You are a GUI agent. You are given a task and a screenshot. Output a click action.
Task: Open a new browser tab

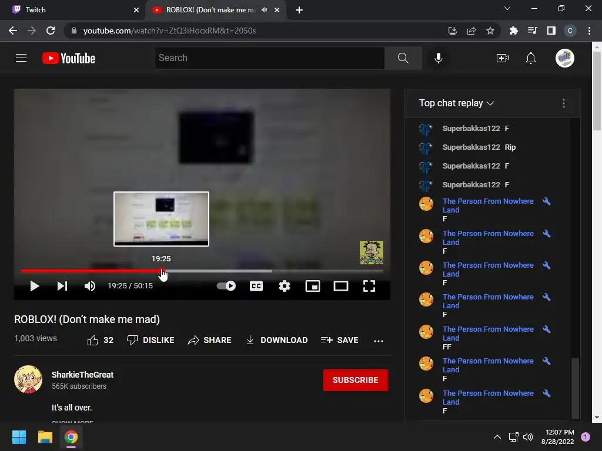299,10
